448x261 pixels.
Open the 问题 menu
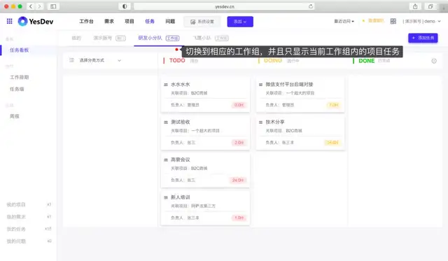(170, 22)
